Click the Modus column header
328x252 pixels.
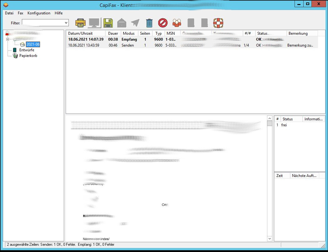[129, 33]
